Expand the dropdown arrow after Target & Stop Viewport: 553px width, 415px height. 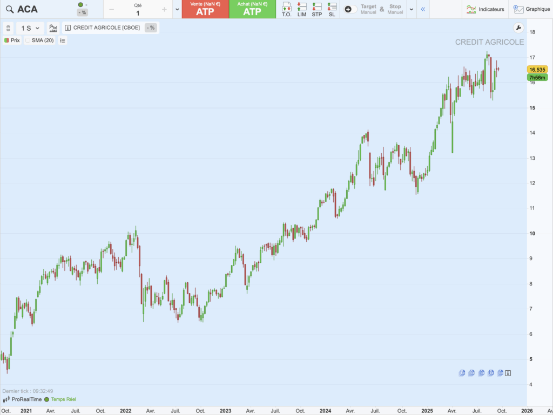tap(412, 9)
